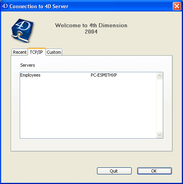This screenshot has height=184, width=183.
Task: Select the TCP/IP tab
Action: [36, 52]
